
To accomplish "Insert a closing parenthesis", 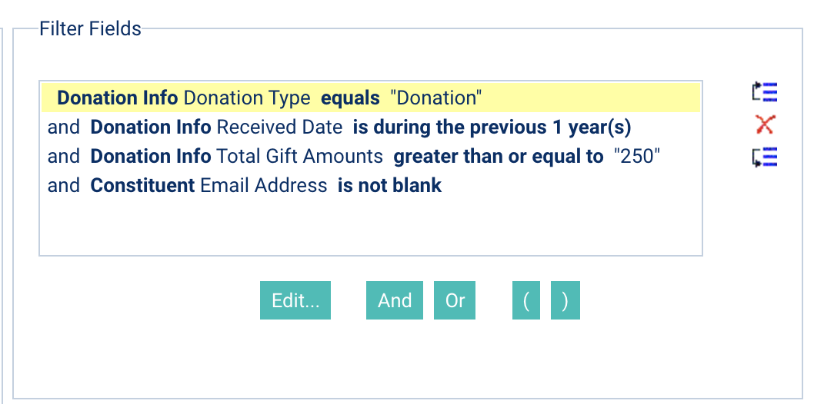I will pos(565,300).
